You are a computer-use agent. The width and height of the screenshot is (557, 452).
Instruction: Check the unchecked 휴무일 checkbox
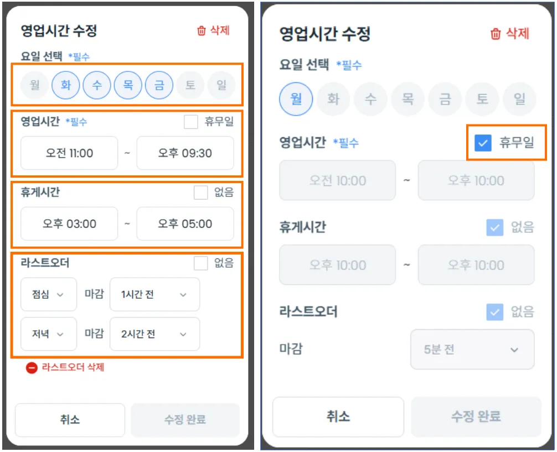click(x=191, y=122)
